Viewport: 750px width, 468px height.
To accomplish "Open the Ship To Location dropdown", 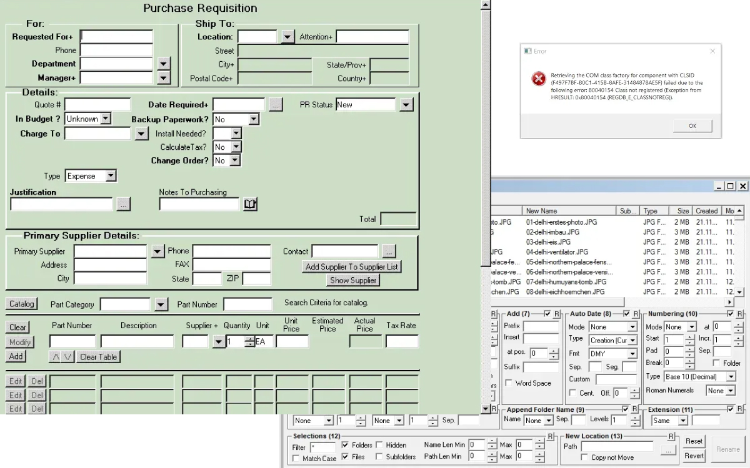I will click(287, 37).
